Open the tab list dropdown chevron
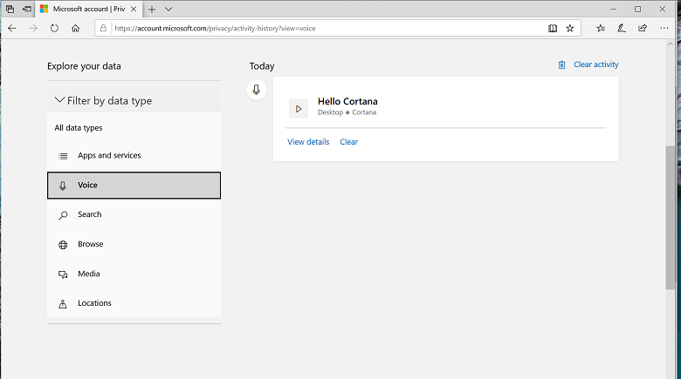 (x=169, y=9)
